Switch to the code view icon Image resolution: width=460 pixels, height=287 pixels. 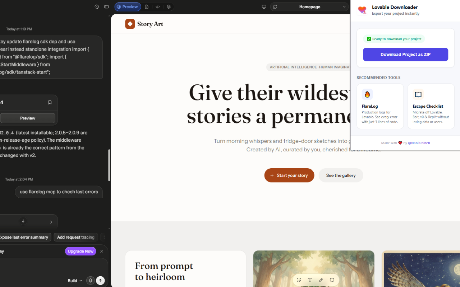click(158, 7)
